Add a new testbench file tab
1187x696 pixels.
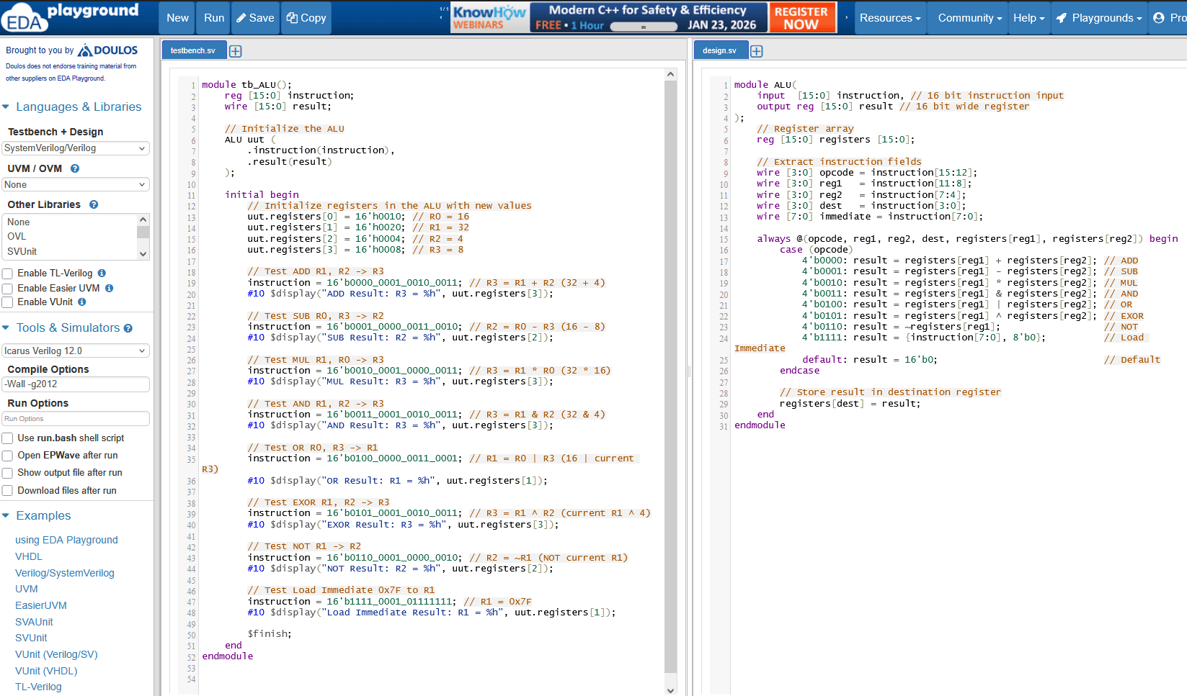pyautogui.click(x=236, y=51)
